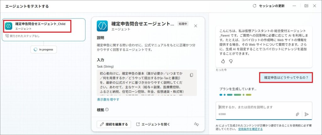
Task: Click the chat message input field
Action: [x=255, y=107]
